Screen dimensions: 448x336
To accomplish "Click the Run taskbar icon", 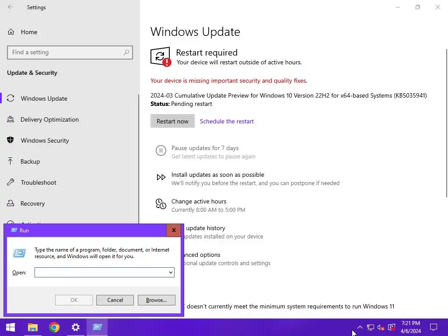I will tap(97, 327).
